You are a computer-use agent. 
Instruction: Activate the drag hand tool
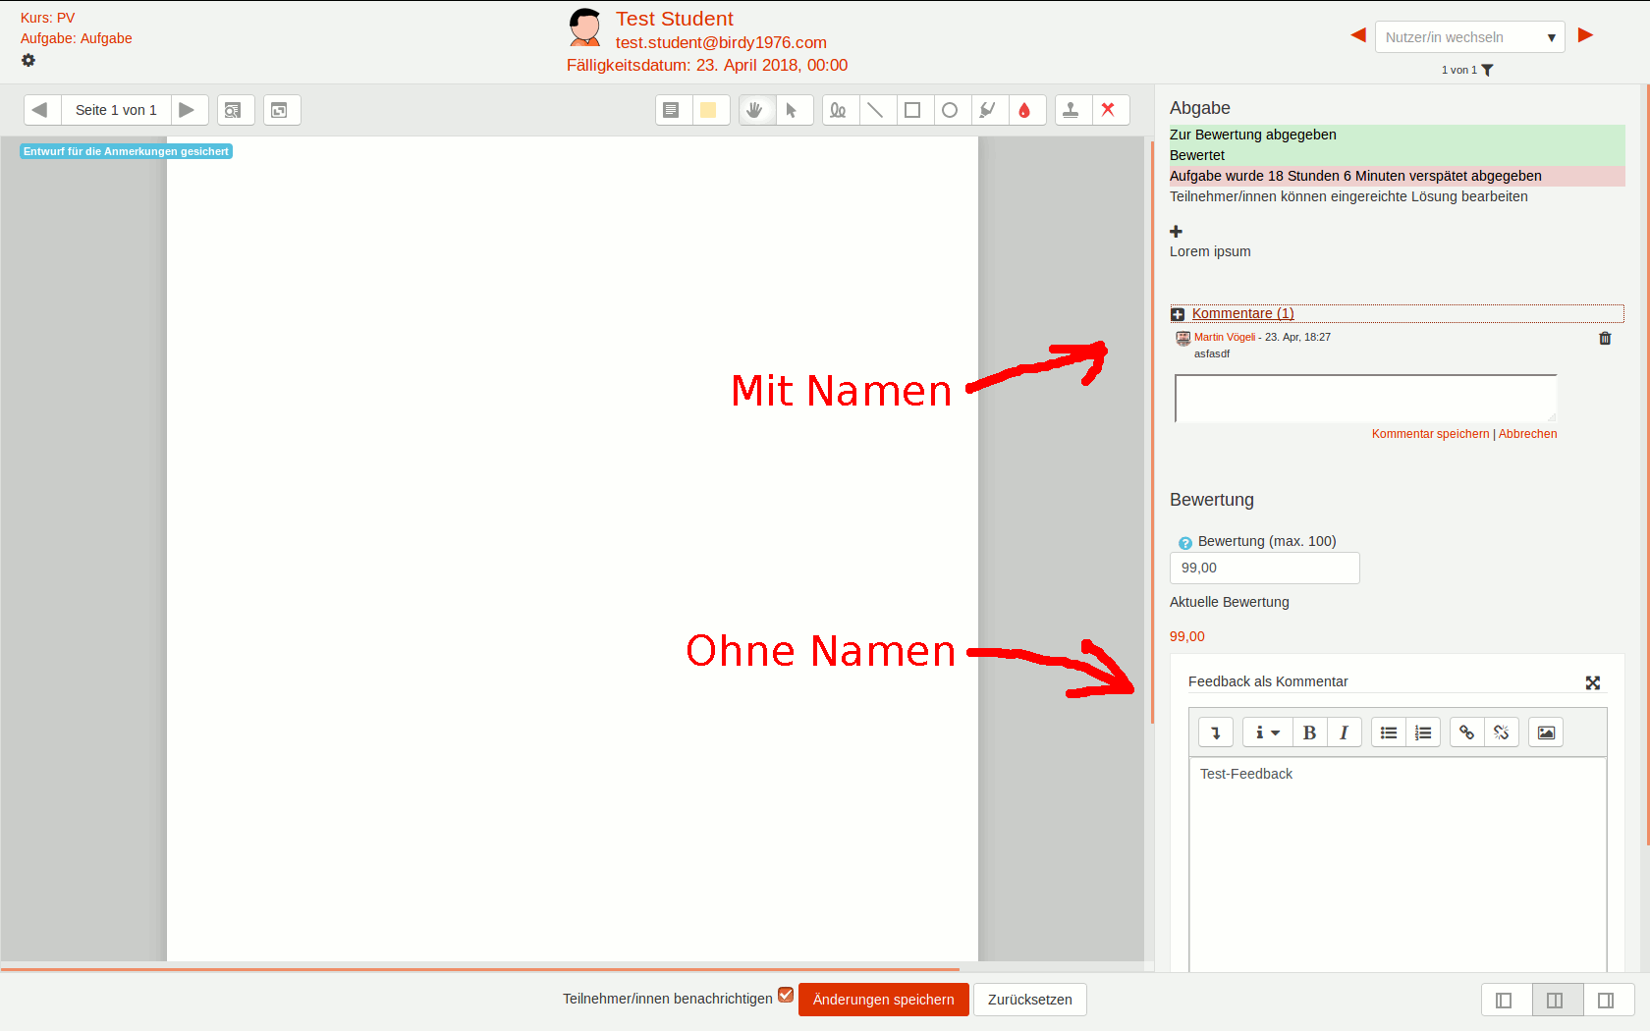point(754,110)
